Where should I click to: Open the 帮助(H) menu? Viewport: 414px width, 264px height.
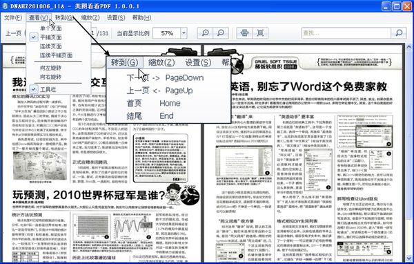(x=141, y=18)
